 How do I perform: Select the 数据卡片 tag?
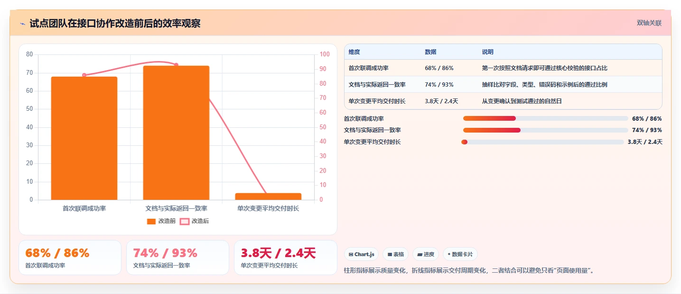(x=460, y=254)
